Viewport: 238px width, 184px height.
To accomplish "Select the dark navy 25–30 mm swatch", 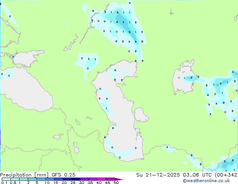I will (76, 179).
